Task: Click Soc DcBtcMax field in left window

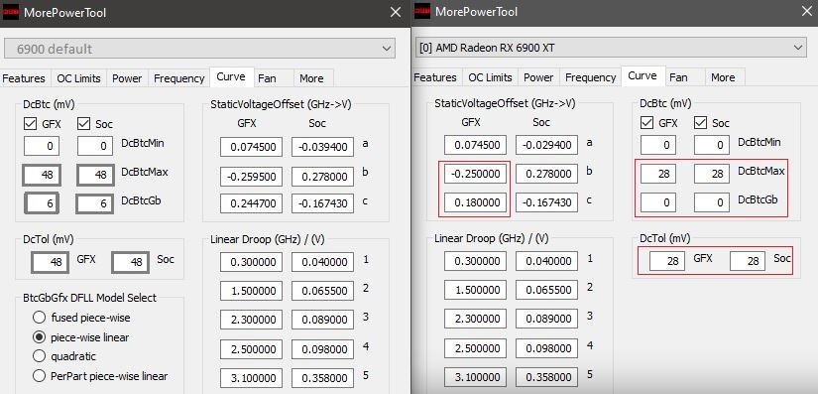Action: 95,175
